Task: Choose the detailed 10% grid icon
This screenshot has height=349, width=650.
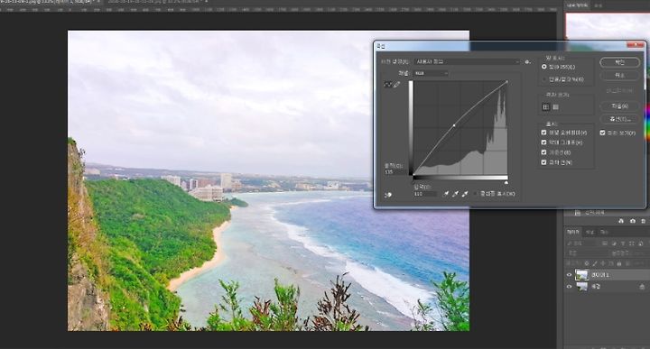Action: [555, 107]
